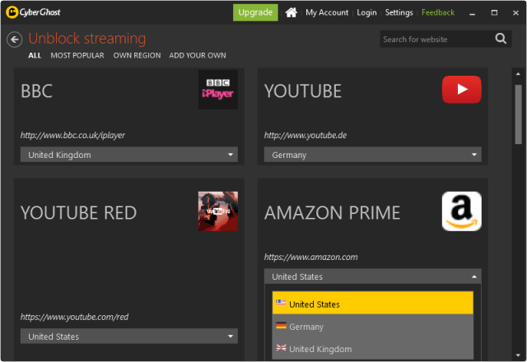
Task: Expand the BBC country dropdown
Action: tap(129, 155)
